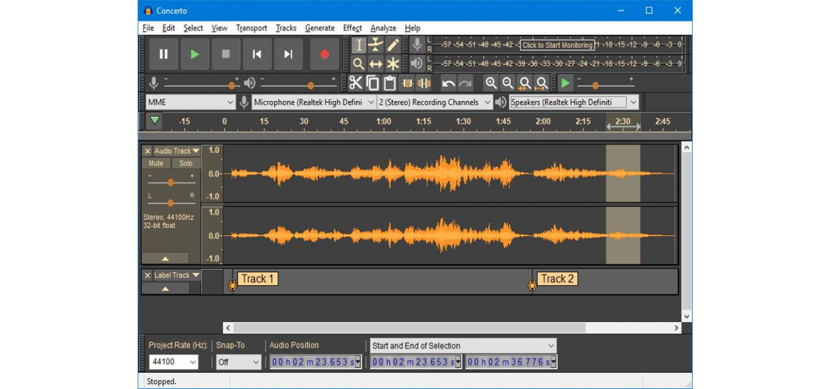Open the Help menu
Screen dimensions: 831x389
(x=412, y=28)
